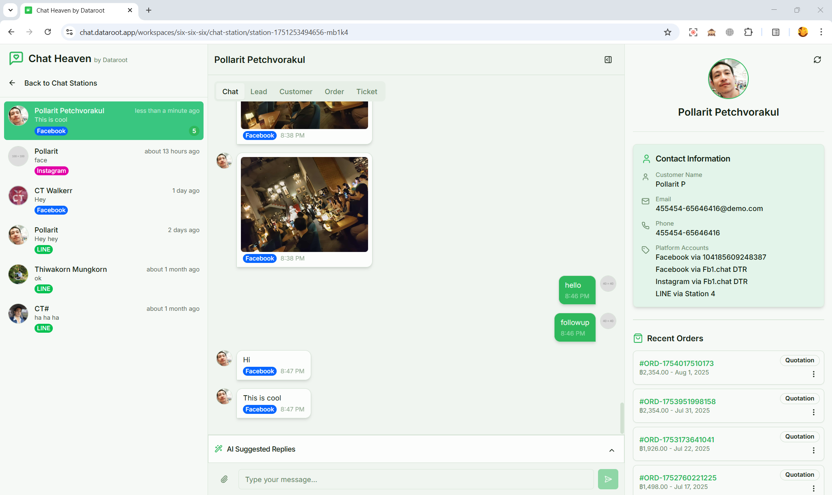Switch to the Customer tab
Screen dimensions: 832x495
pos(296,91)
